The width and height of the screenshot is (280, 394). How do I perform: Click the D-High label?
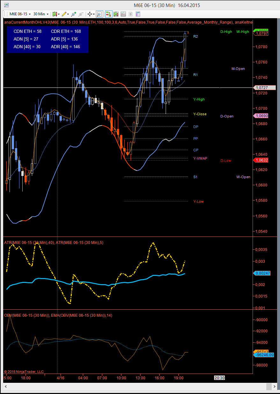(226, 32)
